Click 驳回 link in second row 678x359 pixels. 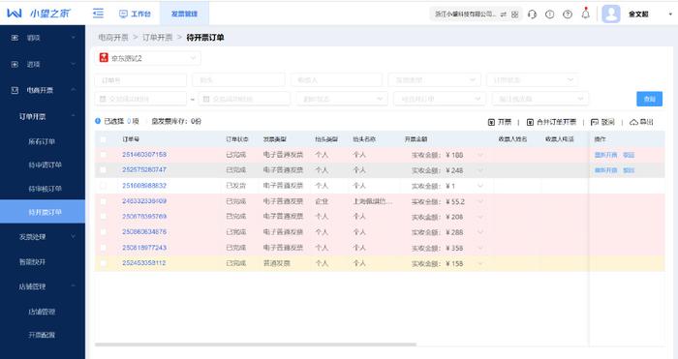(x=629, y=170)
